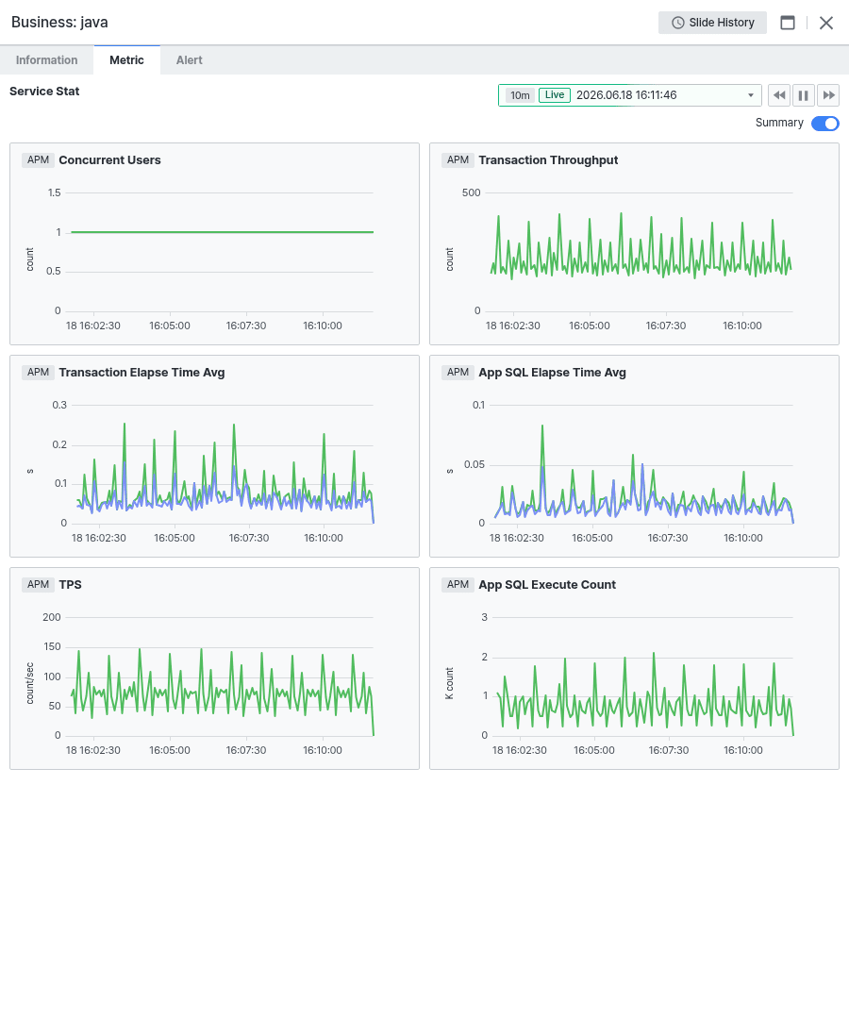Click the 10m duration badge

coord(520,95)
